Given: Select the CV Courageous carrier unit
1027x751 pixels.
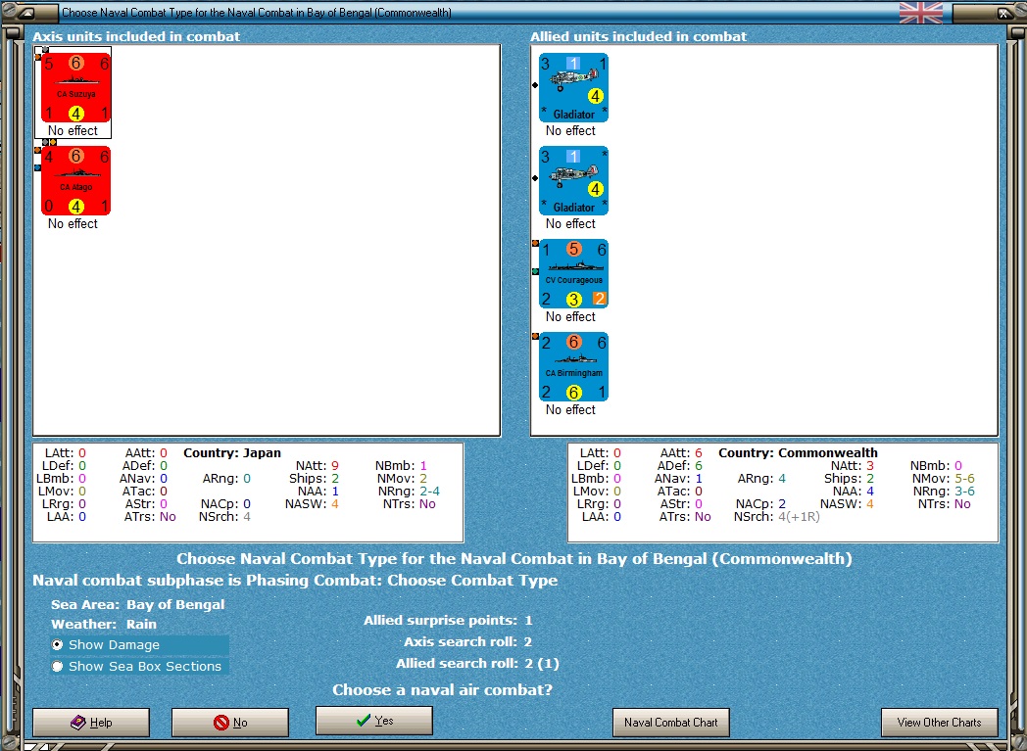Looking at the screenshot, I should [573, 273].
